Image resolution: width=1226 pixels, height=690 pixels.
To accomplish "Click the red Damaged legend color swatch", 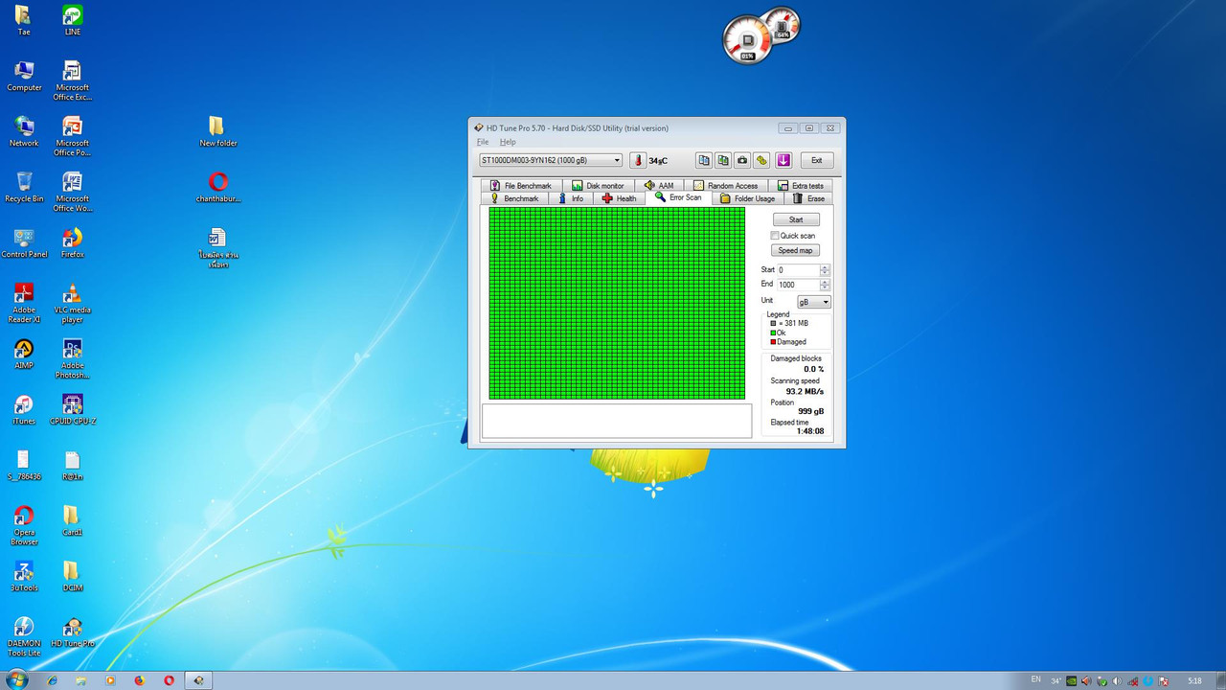I will click(772, 341).
